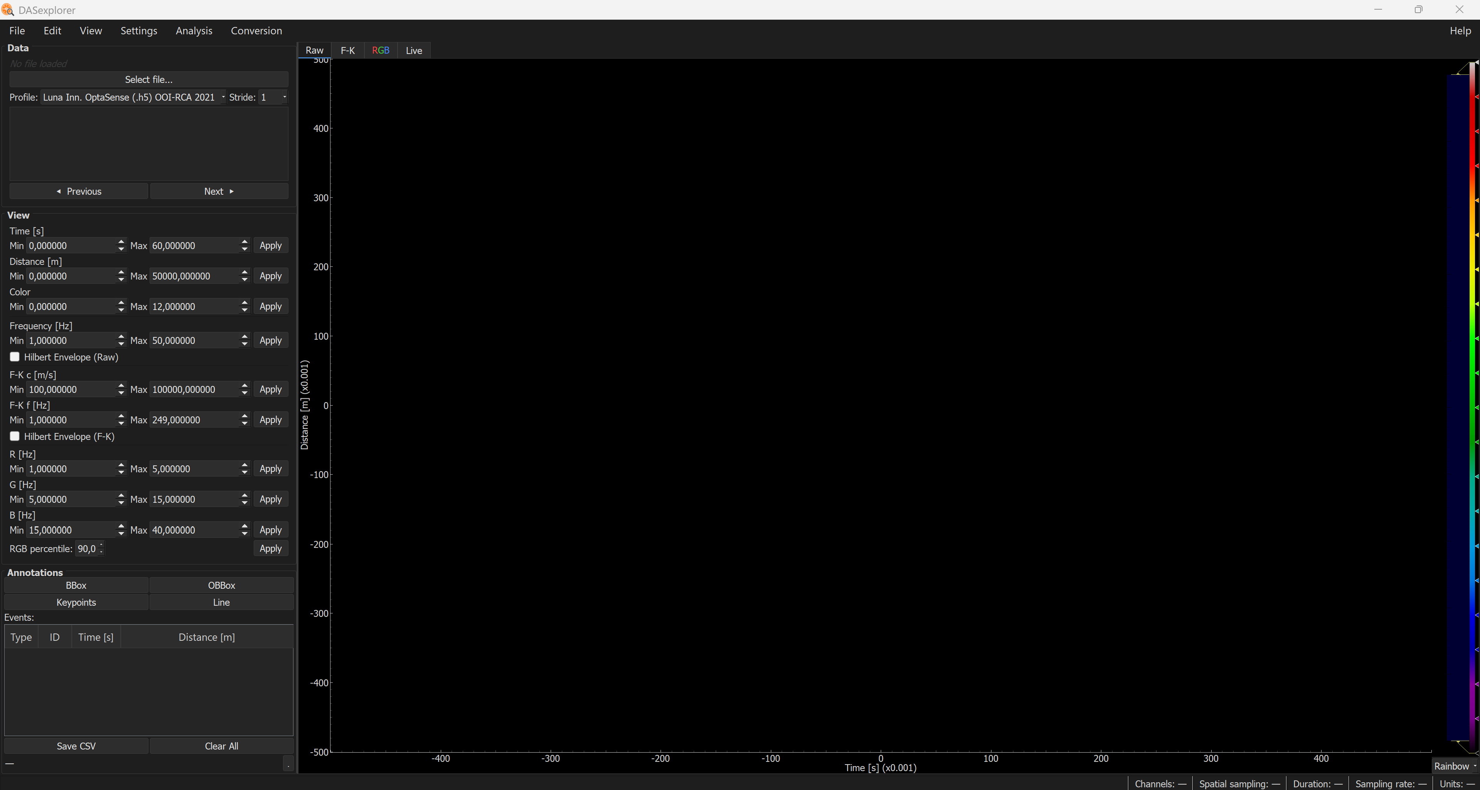Click the DASexplorer app icon in title bar
The height and width of the screenshot is (790, 1480).
click(x=7, y=10)
